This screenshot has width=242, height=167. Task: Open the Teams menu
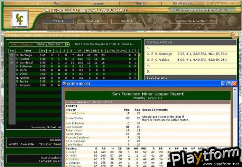140,3
